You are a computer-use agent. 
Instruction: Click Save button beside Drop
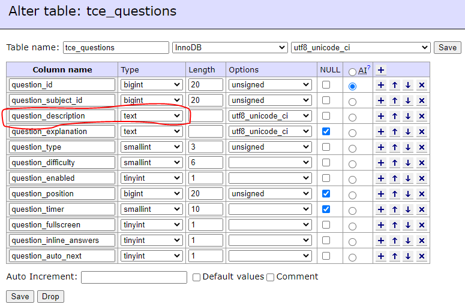pos(20,296)
